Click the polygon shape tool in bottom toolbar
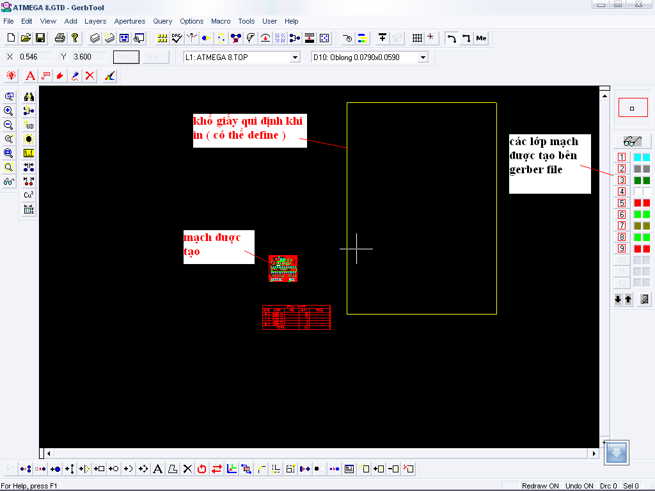This screenshot has width=655, height=491. click(173, 469)
